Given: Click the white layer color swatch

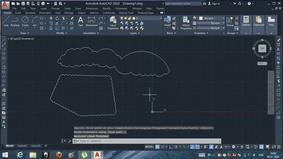Looking at the screenshot, I should point(134,18).
